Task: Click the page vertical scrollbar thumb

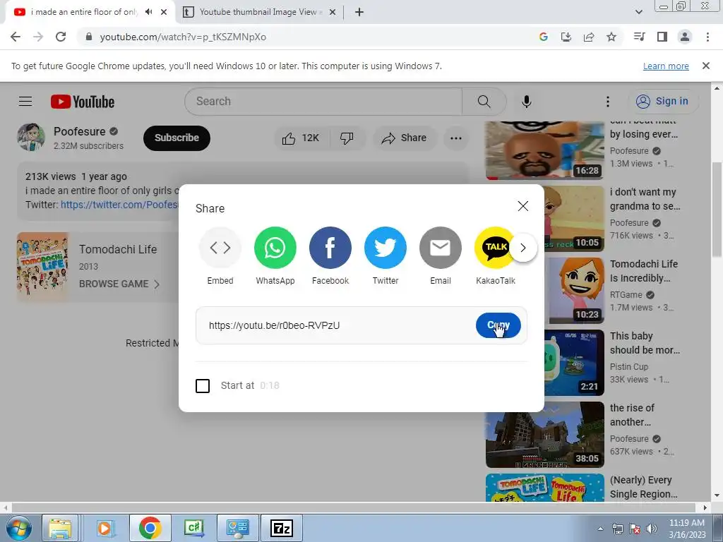Action: pyautogui.click(x=717, y=210)
